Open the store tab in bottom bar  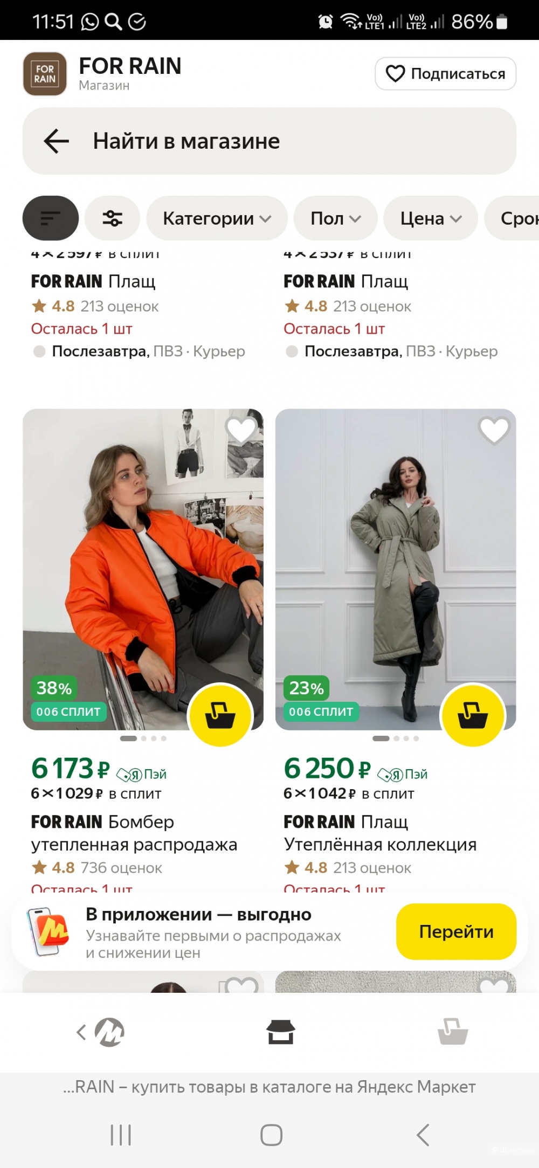point(280,1032)
